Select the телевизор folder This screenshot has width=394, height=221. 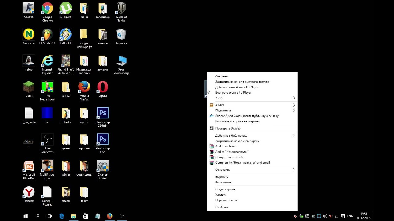(x=103, y=10)
